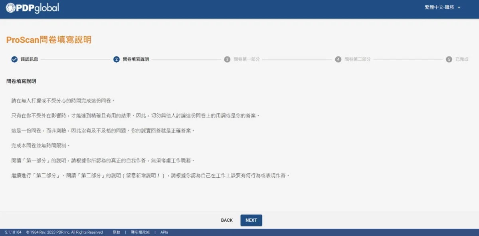Select the 問卷第二部分 step label

[358, 59]
